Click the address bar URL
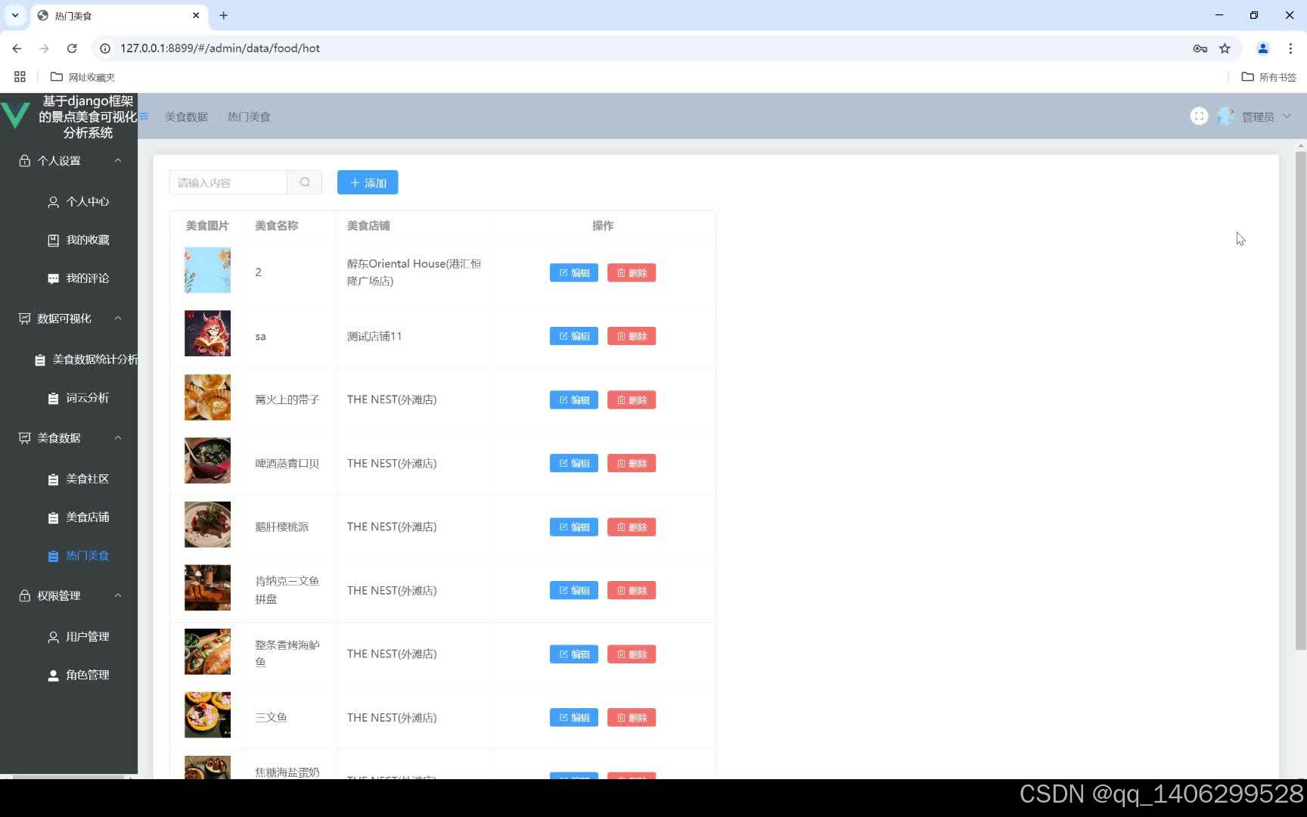 [220, 48]
